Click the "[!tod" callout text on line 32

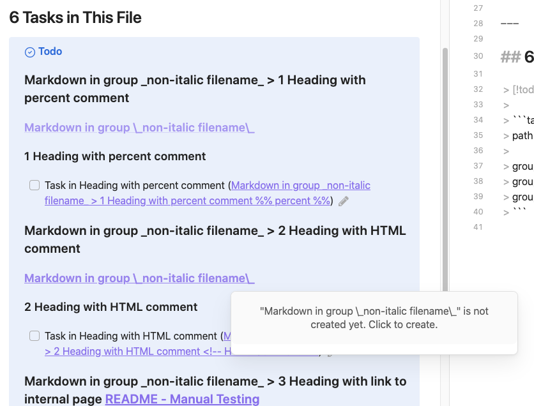point(523,89)
